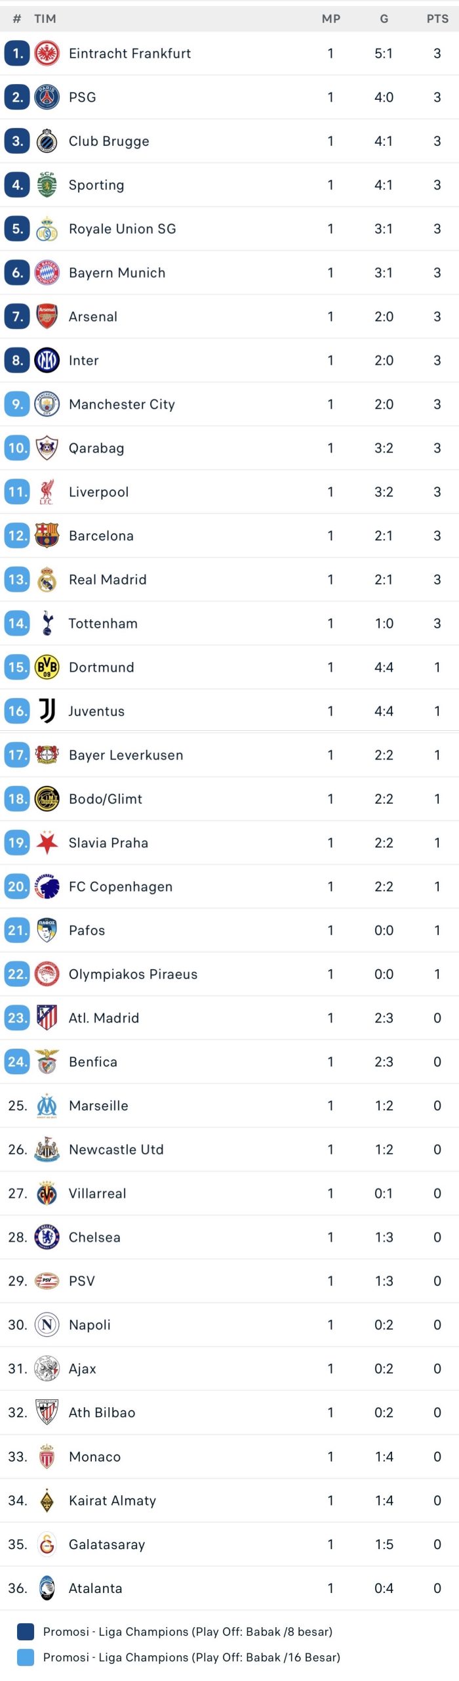Viewport: 459px width, 1681px height.
Task: Click the rank 1 position badge
Action: click(x=17, y=53)
